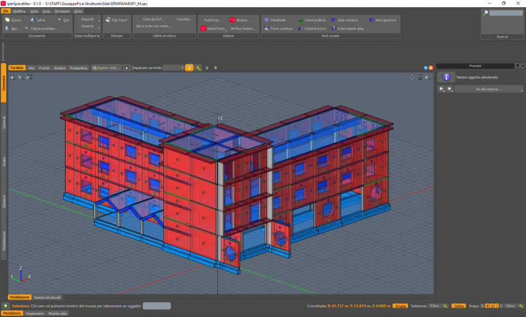Select the Colonna plinto tool

[x=314, y=20]
